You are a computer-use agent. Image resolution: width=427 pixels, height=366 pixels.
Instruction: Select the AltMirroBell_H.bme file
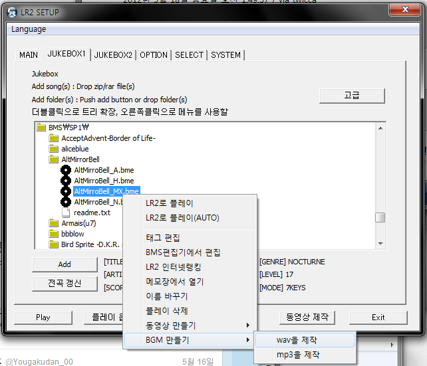(x=104, y=181)
